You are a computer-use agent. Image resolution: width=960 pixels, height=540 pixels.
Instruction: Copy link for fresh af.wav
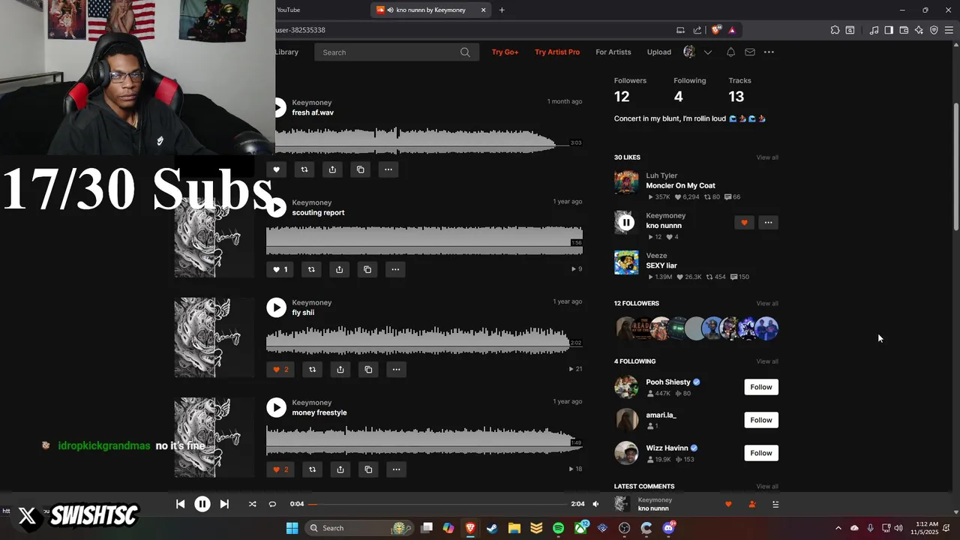coord(361,169)
